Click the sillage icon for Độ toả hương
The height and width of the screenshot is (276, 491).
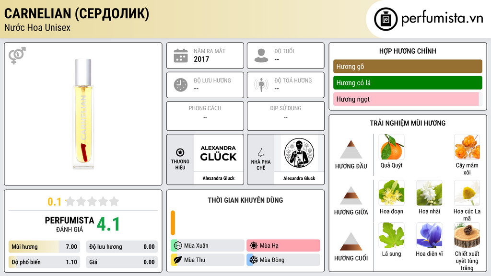[261, 85]
